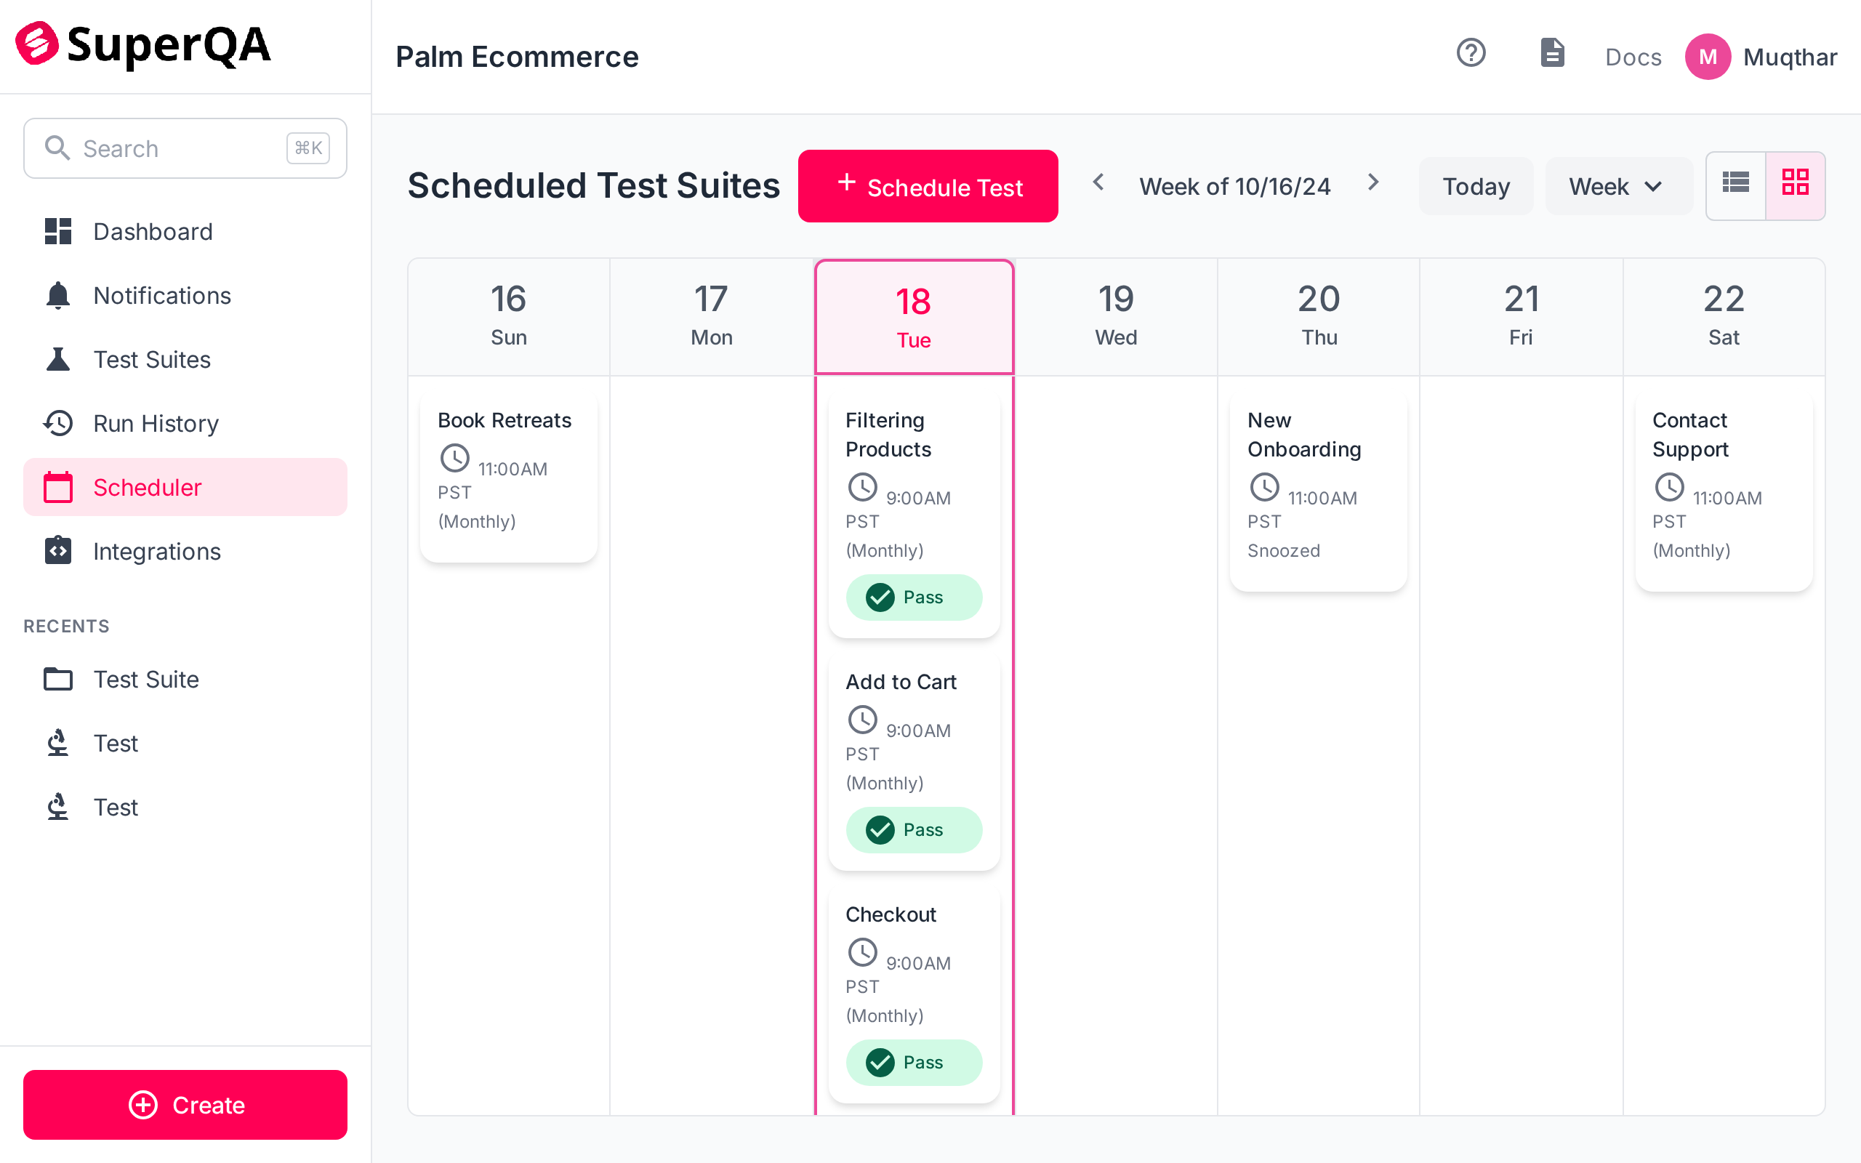Switch calendar to list view
Image resolution: width=1861 pixels, height=1163 pixels.
point(1736,185)
